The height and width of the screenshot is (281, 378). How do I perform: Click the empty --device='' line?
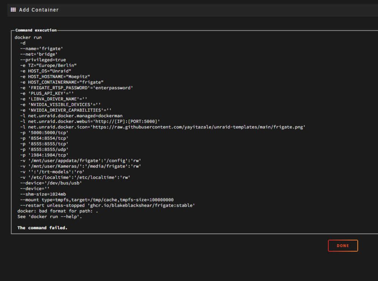coord(35,189)
